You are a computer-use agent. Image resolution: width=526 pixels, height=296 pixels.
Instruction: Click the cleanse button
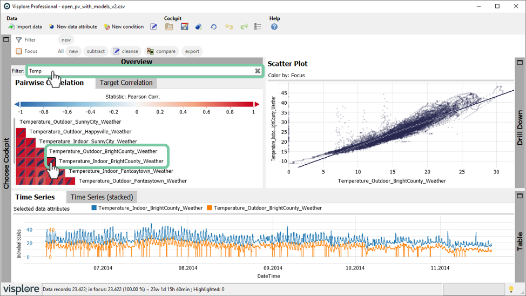click(x=125, y=51)
